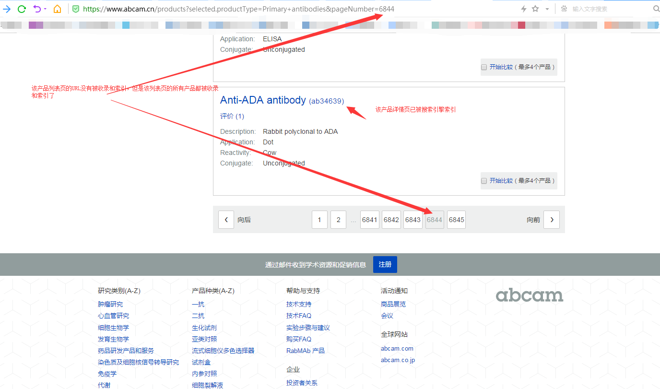Select page 6845 in pagination
Screen dimensions: 660x389
[x=456, y=220]
